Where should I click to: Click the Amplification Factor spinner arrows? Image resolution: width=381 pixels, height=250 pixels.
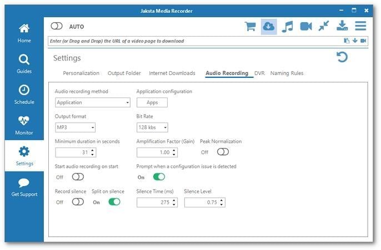click(174, 153)
